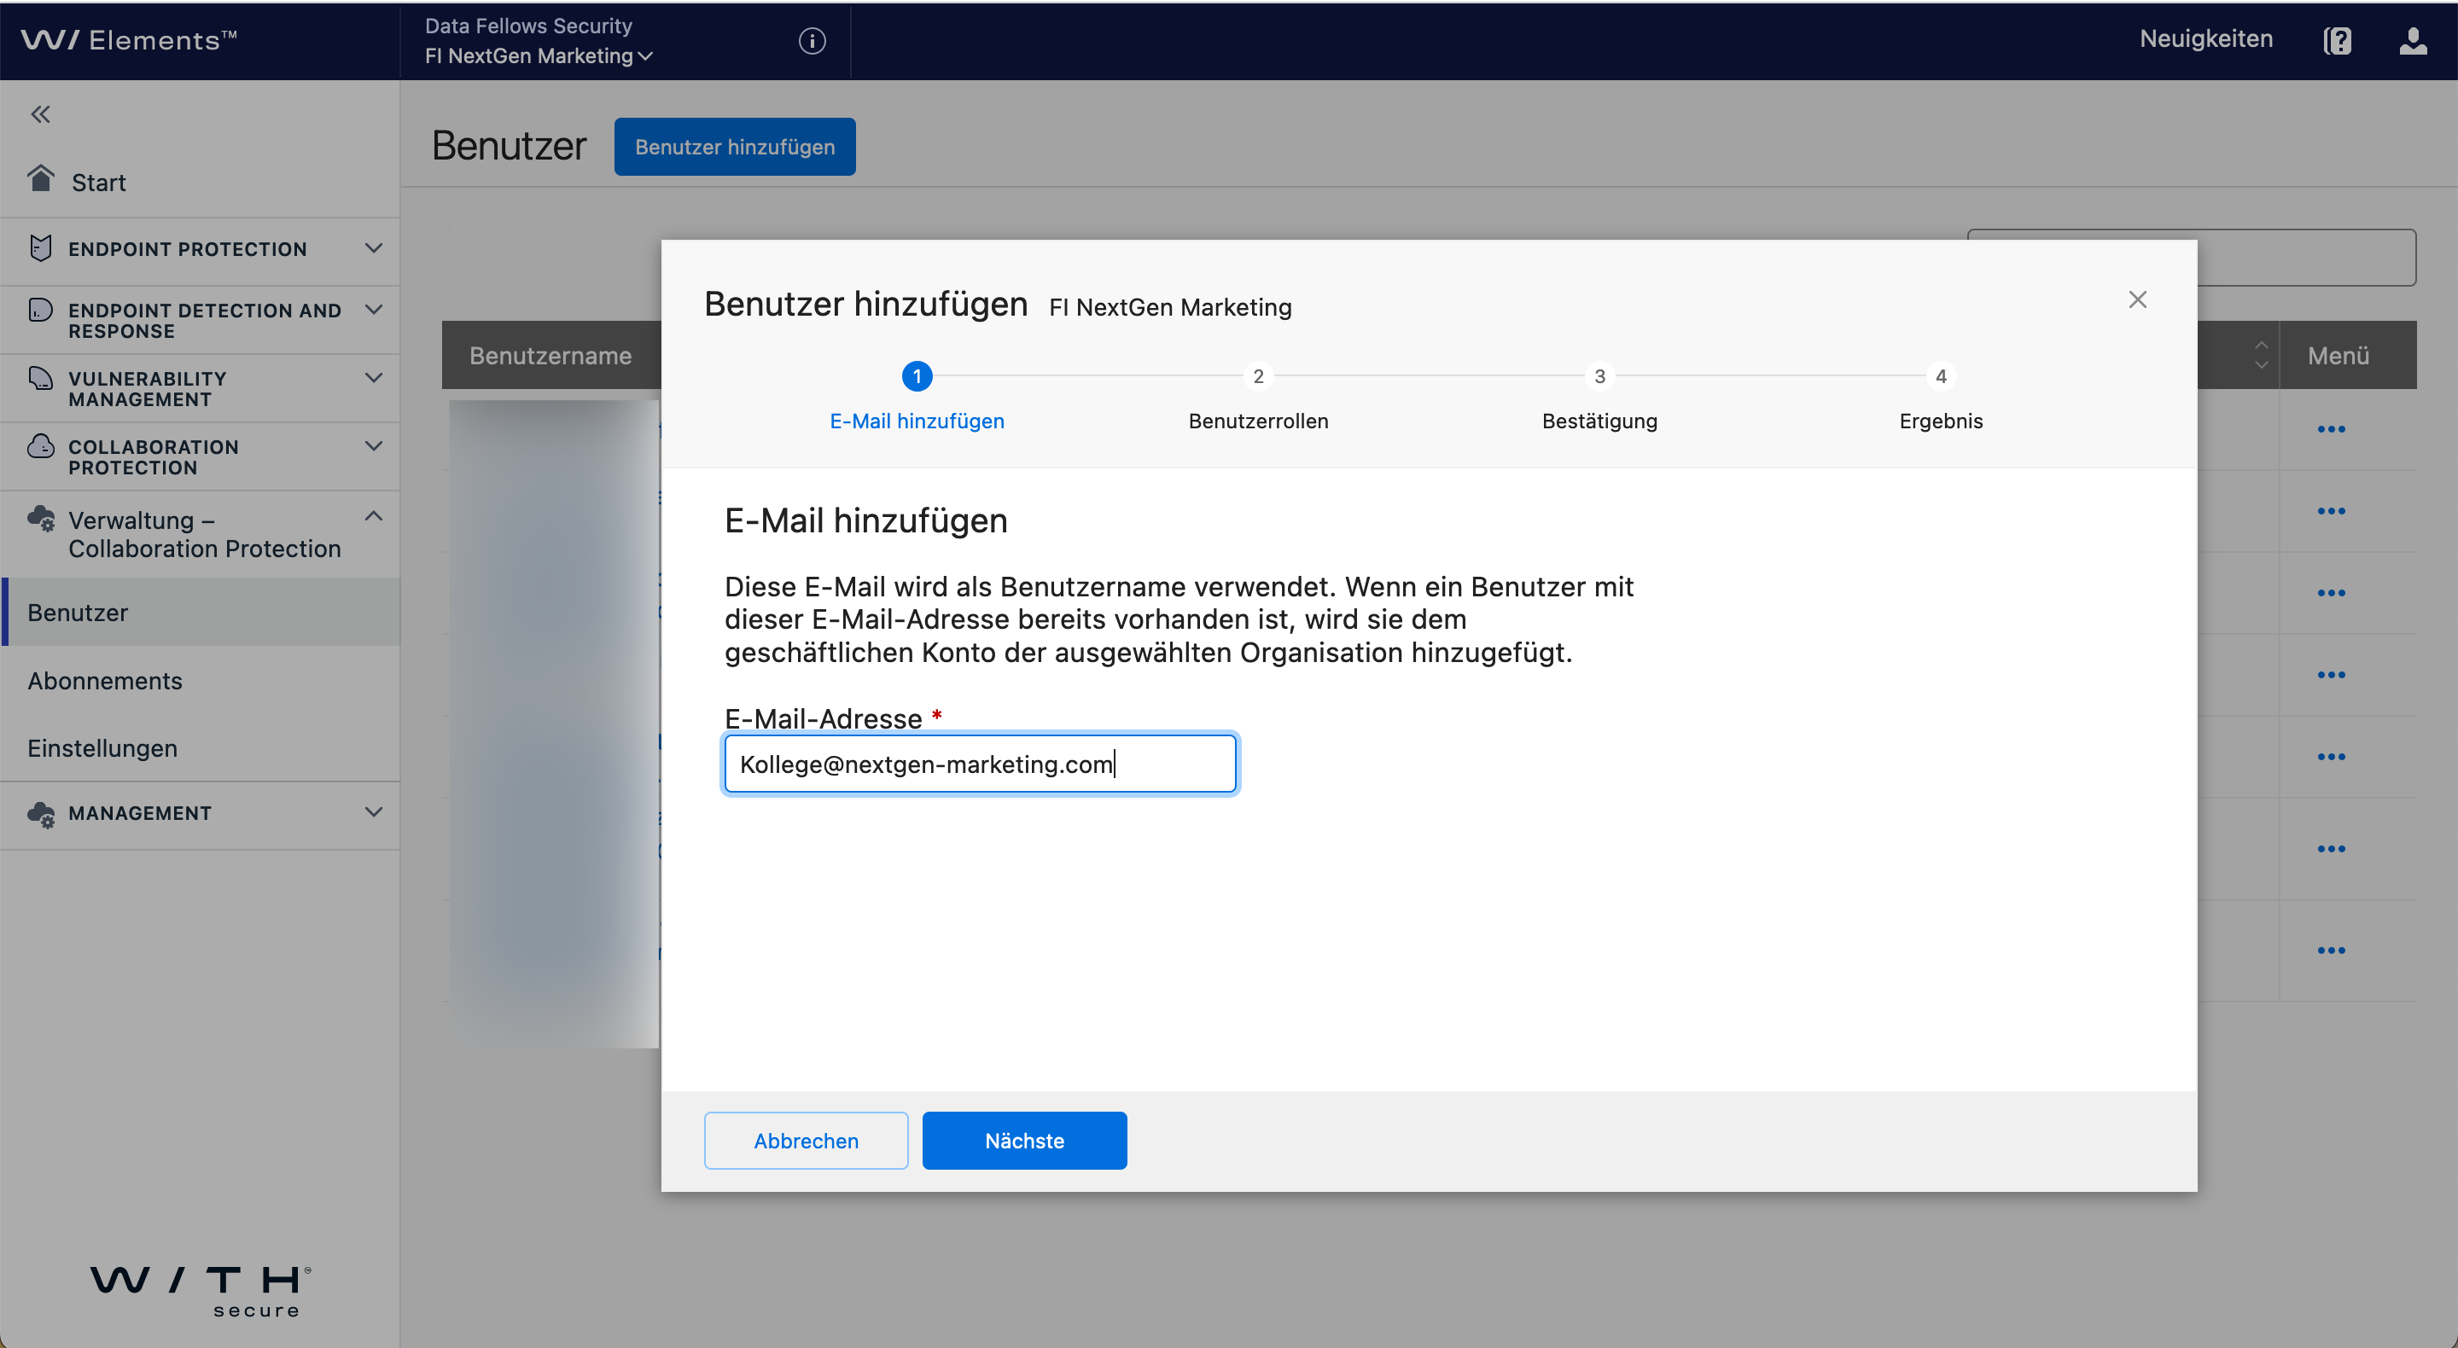The image size is (2458, 1348).
Task: Open the help question-mark icon
Action: point(2337,40)
